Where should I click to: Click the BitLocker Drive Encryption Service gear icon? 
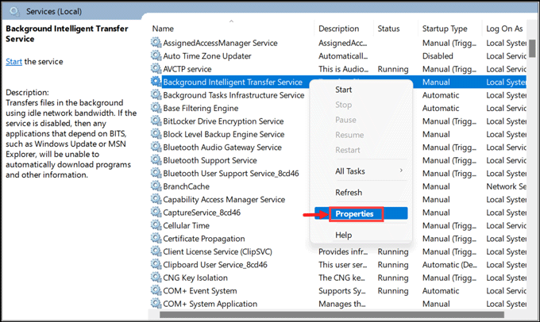(x=156, y=121)
